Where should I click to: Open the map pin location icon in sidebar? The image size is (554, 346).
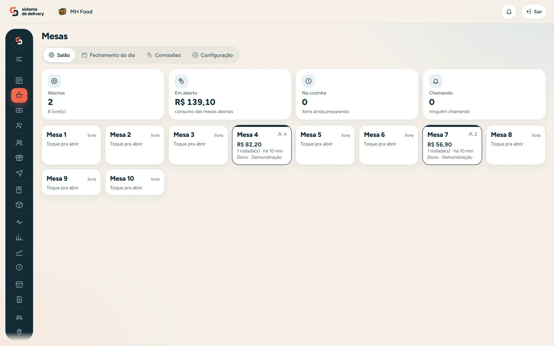(x=19, y=332)
